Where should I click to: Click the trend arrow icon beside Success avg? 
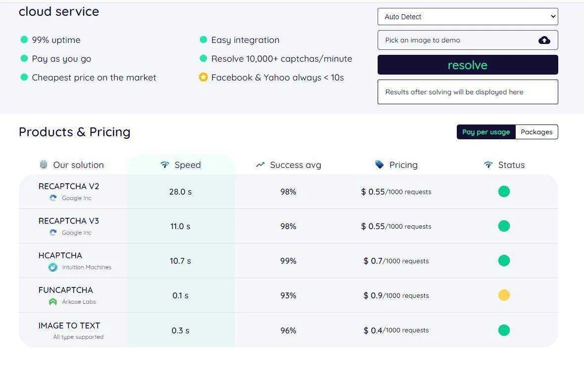point(260,164)
